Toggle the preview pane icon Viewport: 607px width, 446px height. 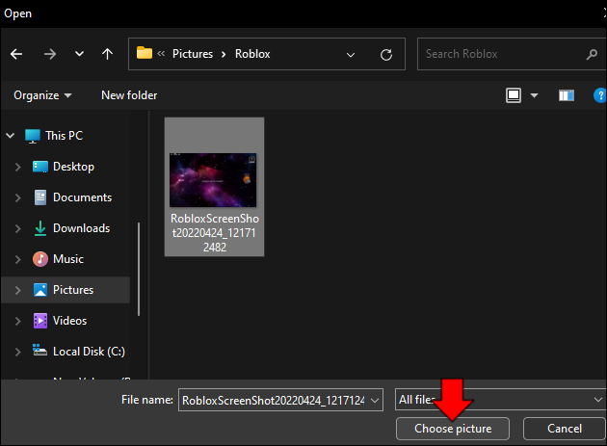pyautogui.click(x=567, y=95)
